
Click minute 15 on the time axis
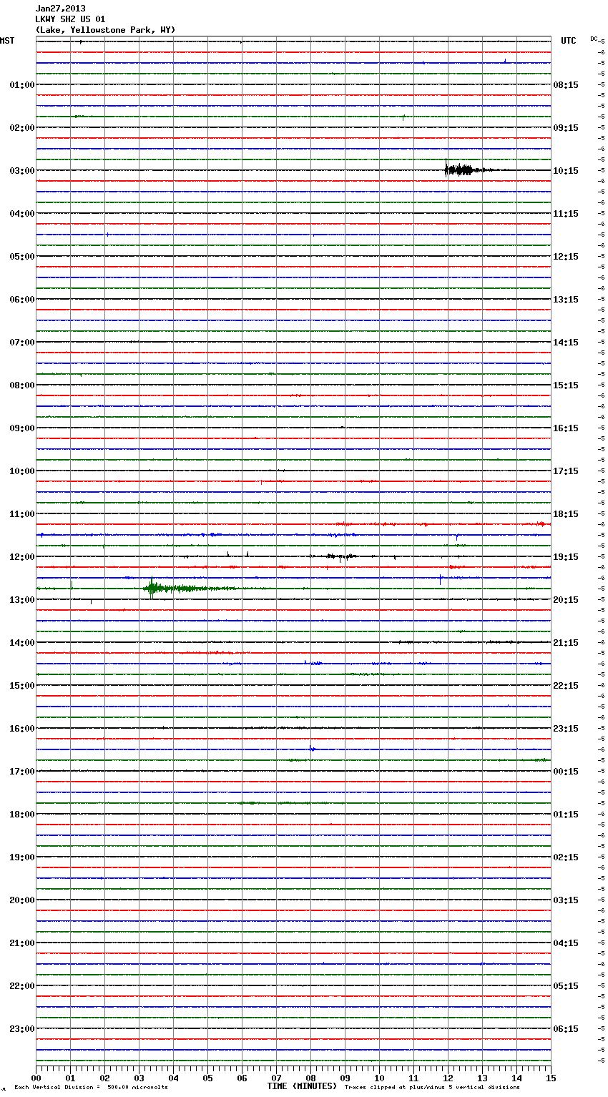pyautogui.click(x=551, y=1078)
